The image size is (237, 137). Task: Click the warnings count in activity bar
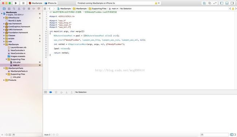157,3
